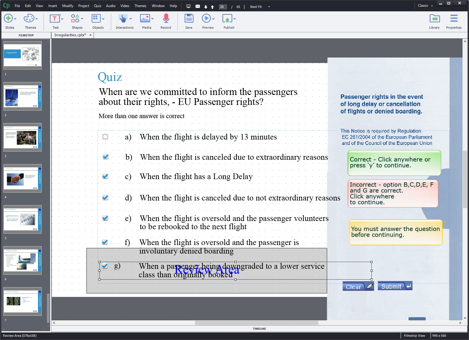Click the Preview play icon
Viewport: 469px width, 340px height.
(x=206, y=18)
